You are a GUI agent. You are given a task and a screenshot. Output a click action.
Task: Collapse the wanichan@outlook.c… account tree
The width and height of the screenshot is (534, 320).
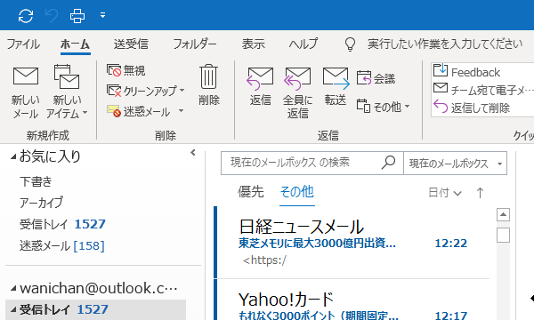(x=13, y=289)
